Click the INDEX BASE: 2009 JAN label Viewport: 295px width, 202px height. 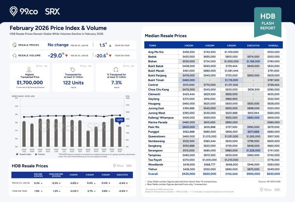[23, 96]
